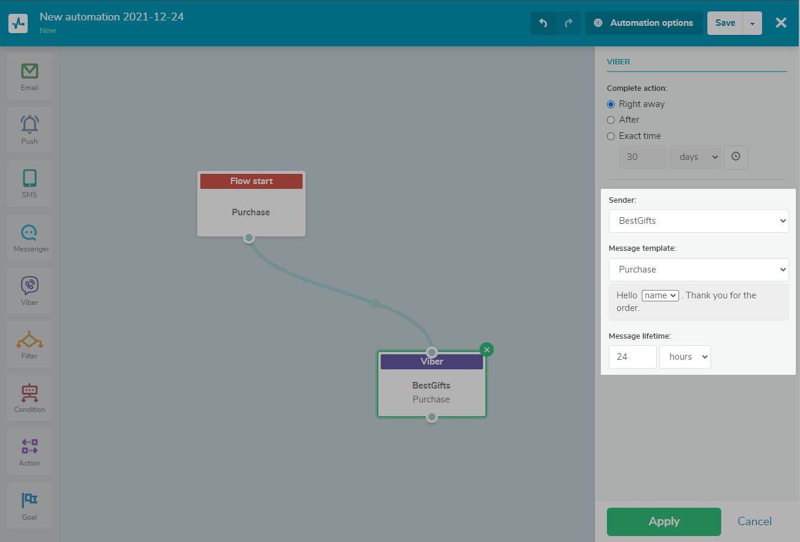Remove the Viber block with green X
The height and width of the screenshot is (542, 800).
[x=487, y=350]
